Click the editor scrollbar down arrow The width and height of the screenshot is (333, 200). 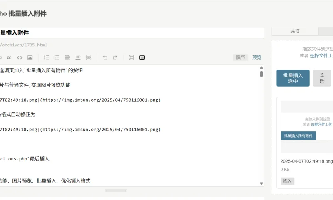point(261,183)
